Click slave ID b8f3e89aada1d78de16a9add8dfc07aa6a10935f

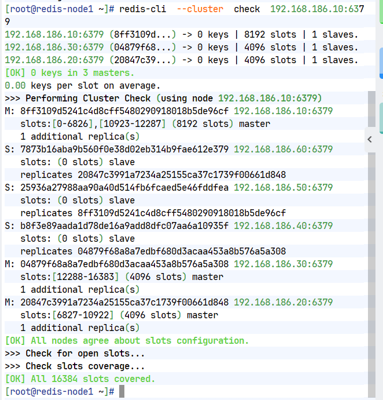pyautogui.click(x=124, y=226)
